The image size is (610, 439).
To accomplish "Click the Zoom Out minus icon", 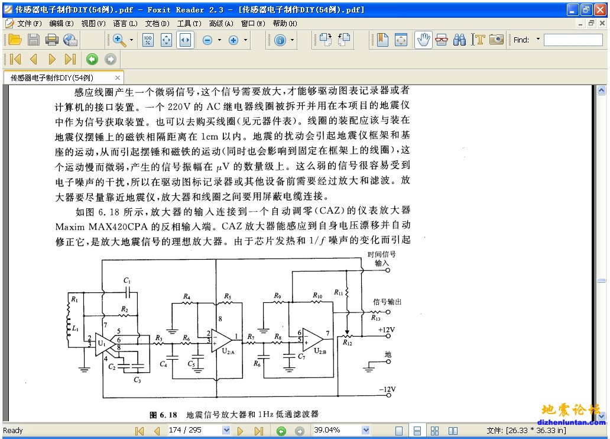I will coord(207,40).
